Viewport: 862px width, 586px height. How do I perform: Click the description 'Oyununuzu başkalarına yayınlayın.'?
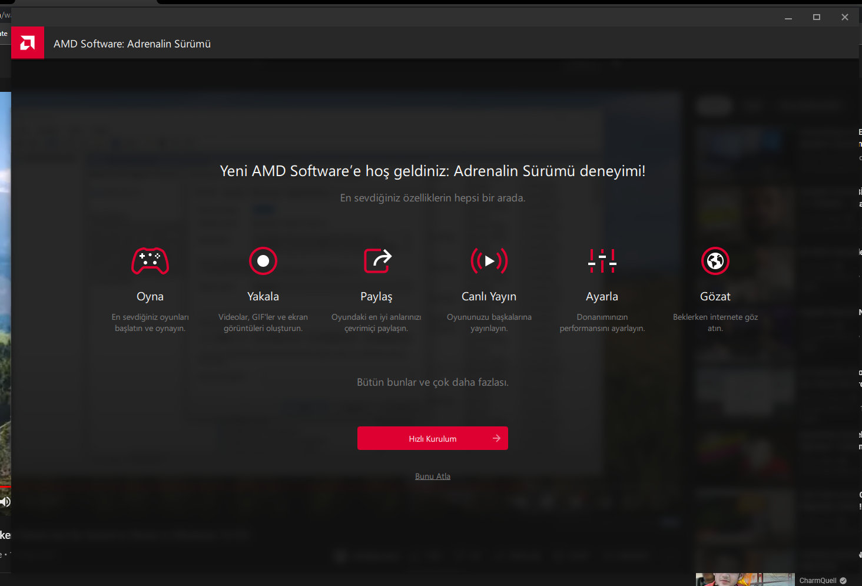[489, 323]
